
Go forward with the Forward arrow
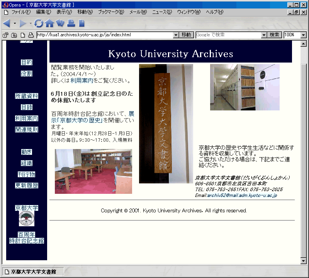coord(23,23)
